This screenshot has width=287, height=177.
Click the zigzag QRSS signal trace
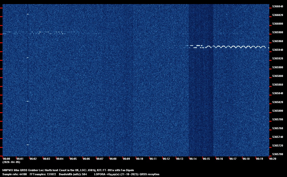coord(235,47)
